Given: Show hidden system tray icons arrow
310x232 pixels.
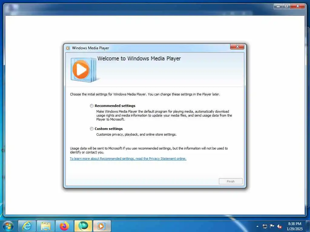Looking at the screenshot, I should [x=257, y=226].
